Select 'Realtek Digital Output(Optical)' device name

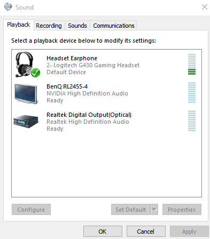point(89,115)
